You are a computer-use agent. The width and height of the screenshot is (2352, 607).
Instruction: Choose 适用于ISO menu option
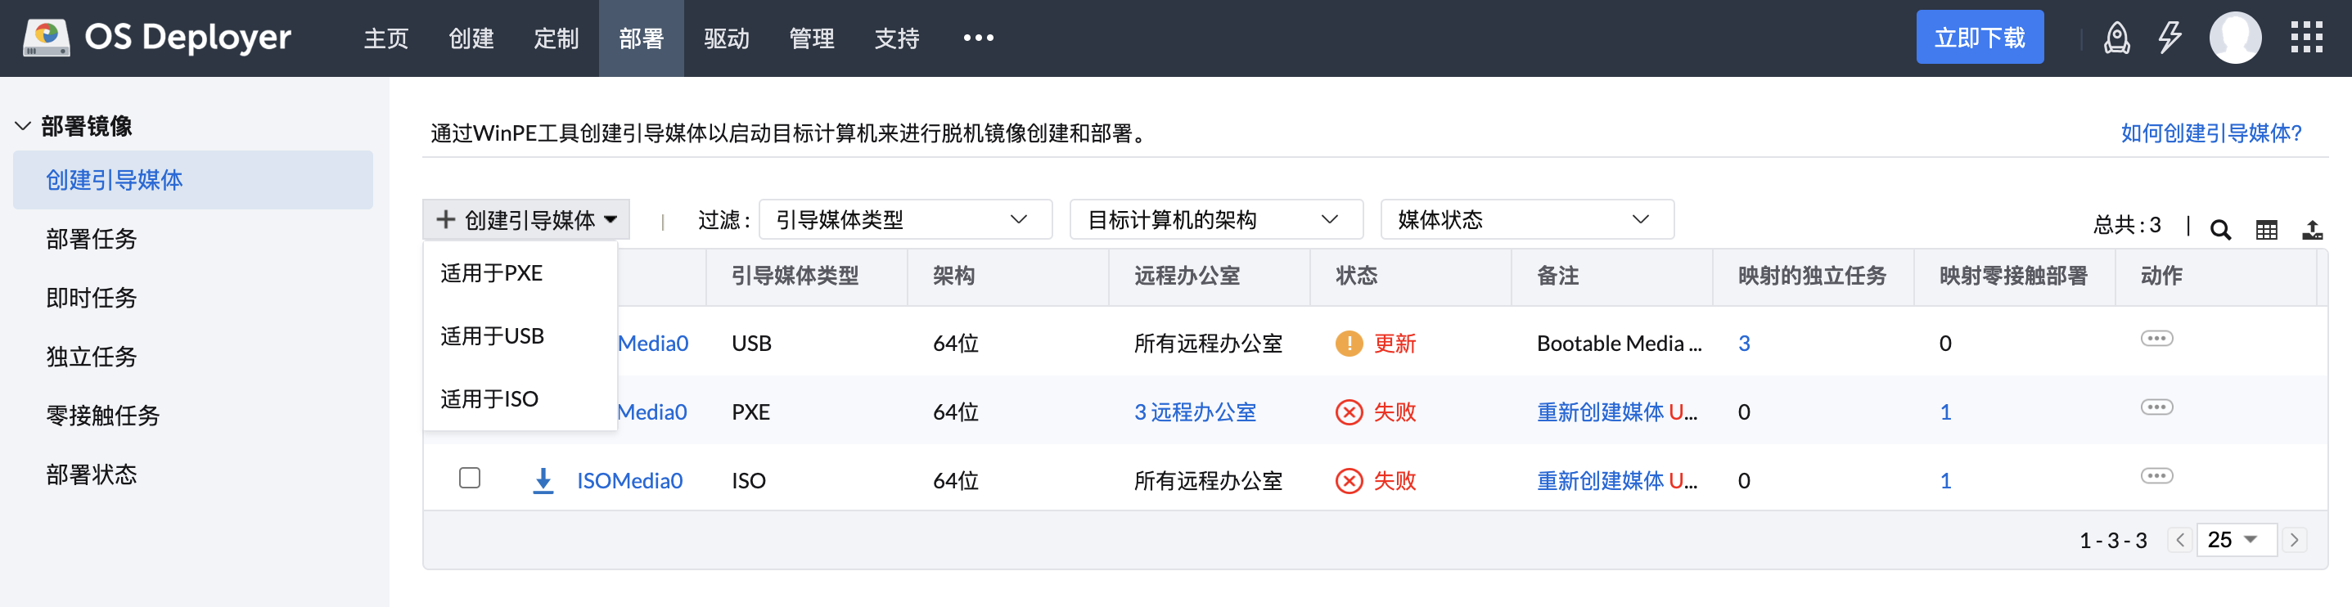(489, 399)
